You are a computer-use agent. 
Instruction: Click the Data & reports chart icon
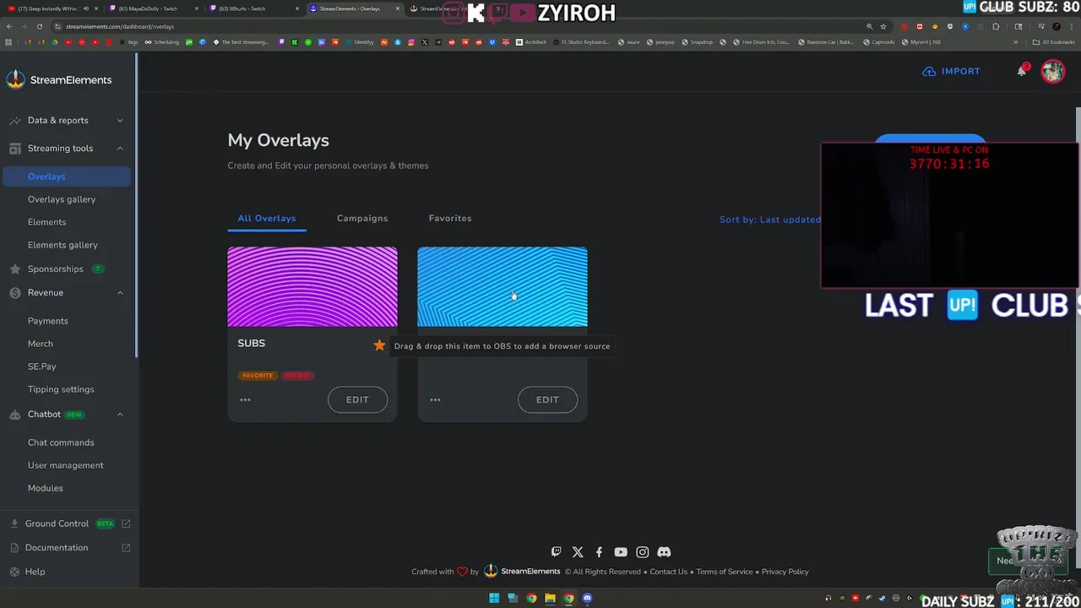click(x=15, y=121)
